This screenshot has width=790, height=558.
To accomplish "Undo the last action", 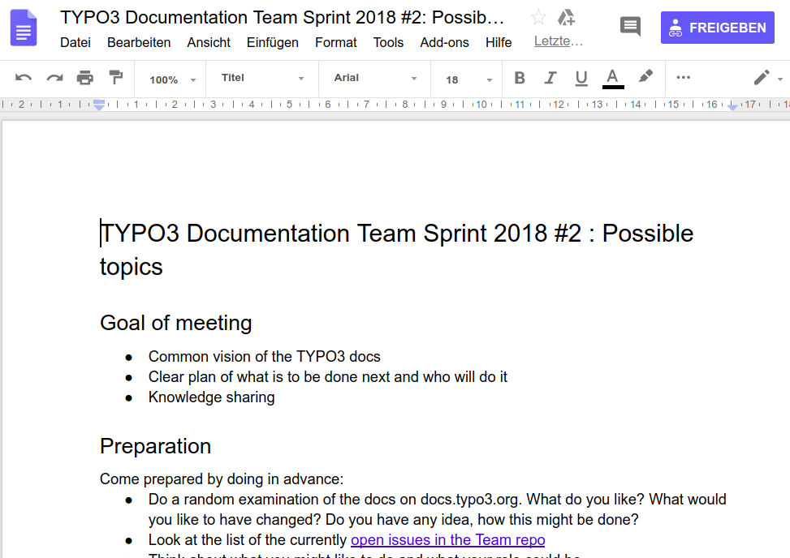I will click(24, 78).
